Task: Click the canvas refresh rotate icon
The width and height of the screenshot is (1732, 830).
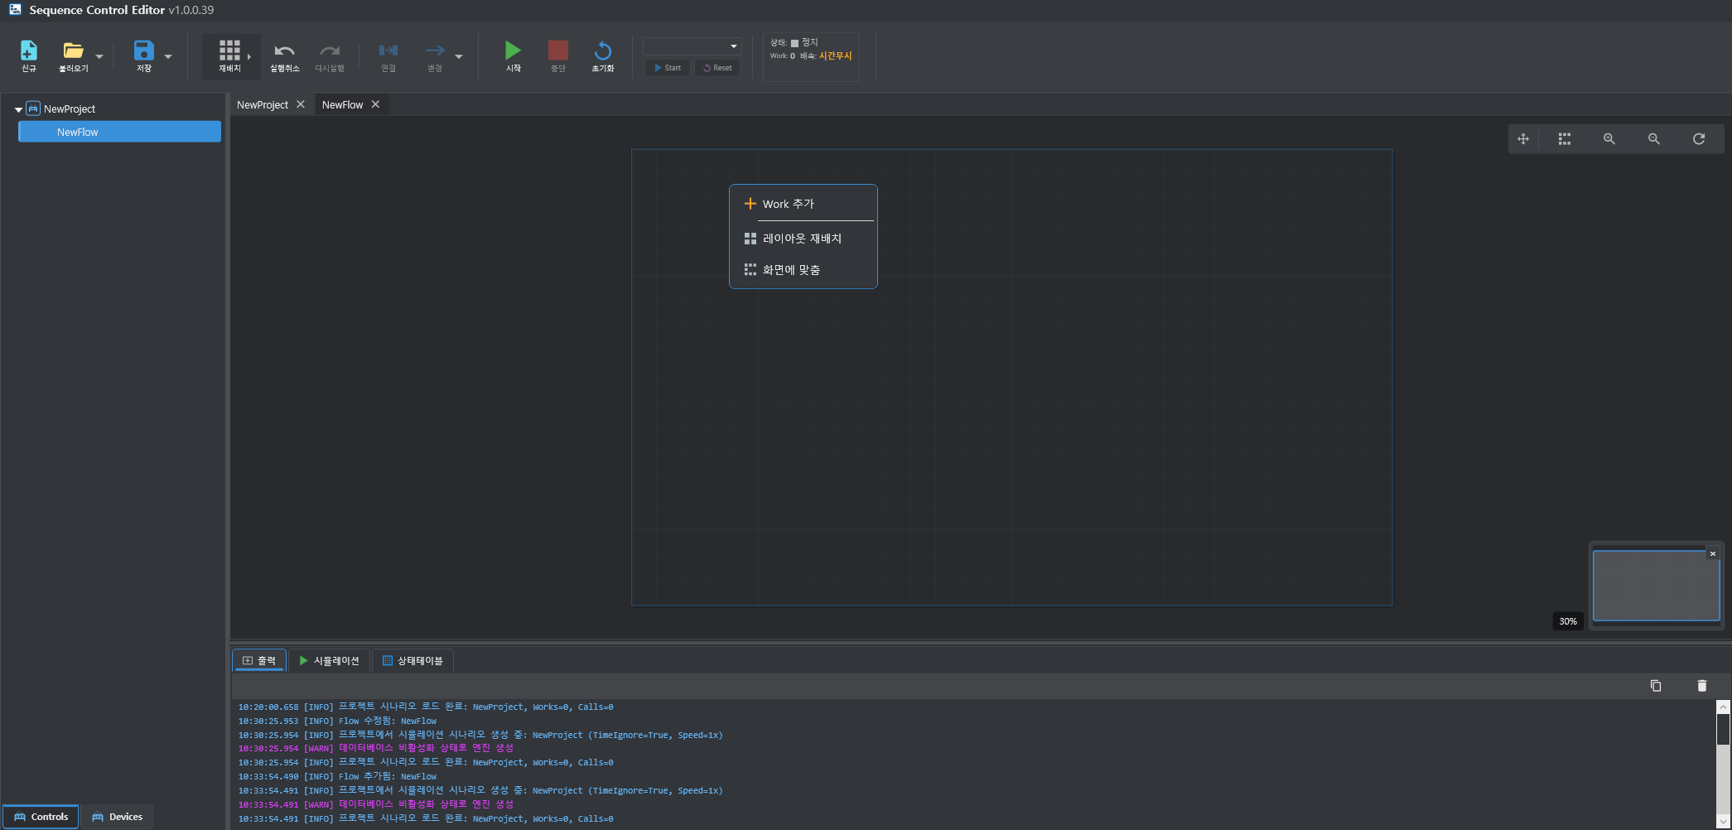Action: pos(1698,139)
